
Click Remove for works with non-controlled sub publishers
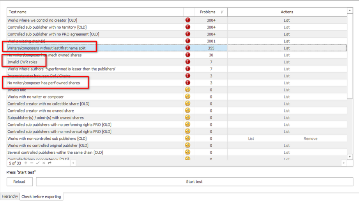click(x=310, y=138)
